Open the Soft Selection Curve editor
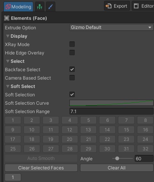 point(112,103)
